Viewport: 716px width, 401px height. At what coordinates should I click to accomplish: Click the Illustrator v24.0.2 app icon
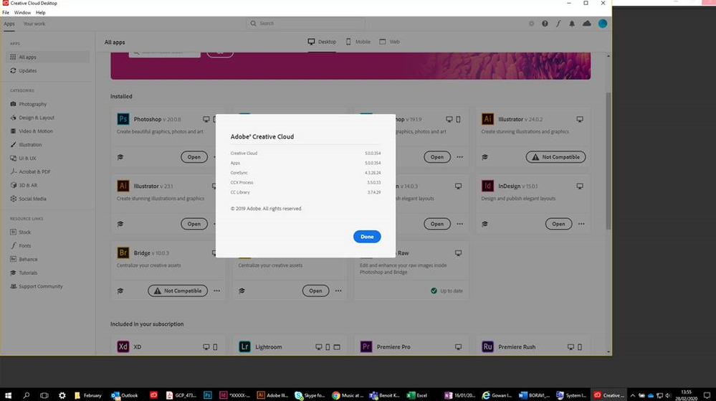click(x=487, y=119)
